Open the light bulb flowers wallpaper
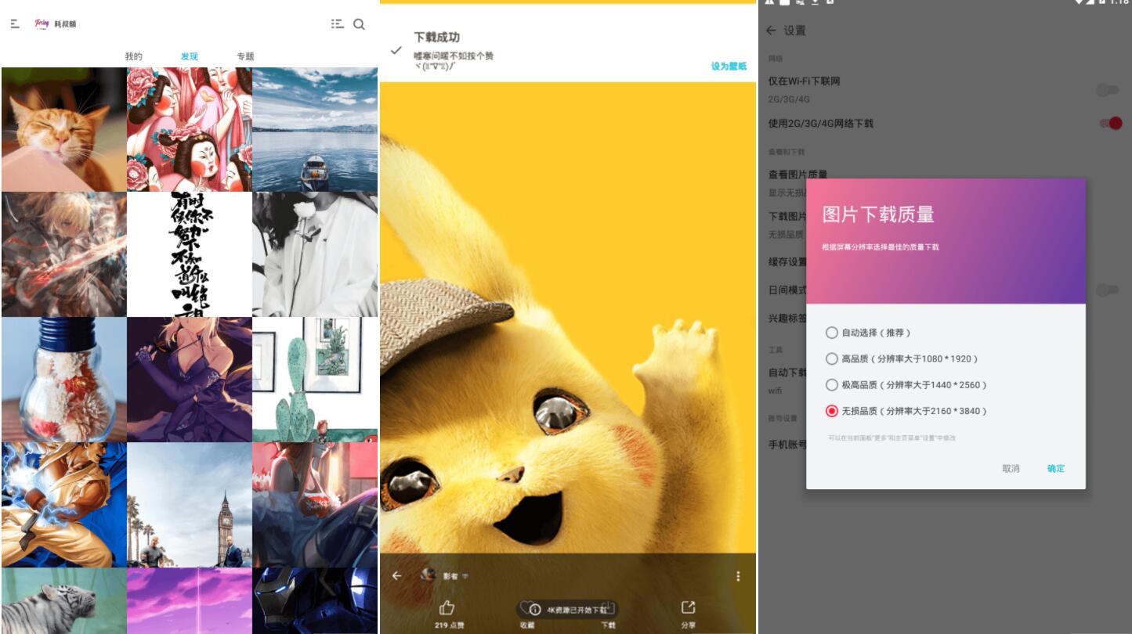 point(63,380)
